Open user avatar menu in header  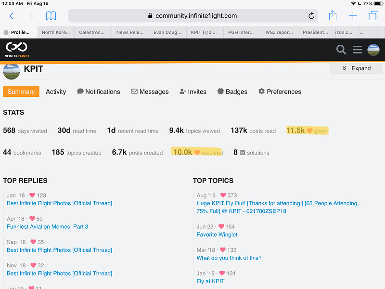coord(373,49)
